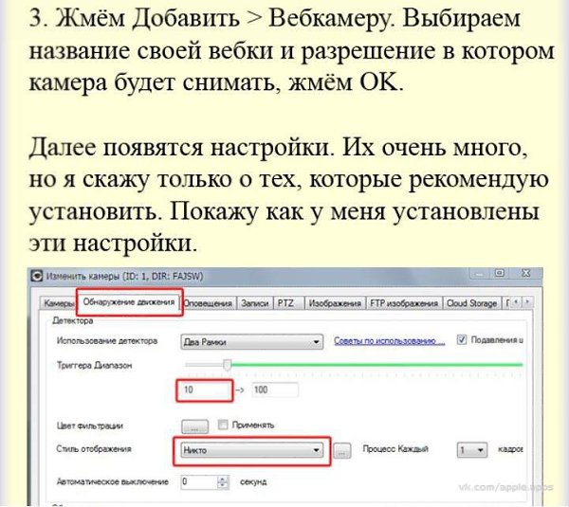Viewport: 569px width, 507px height.
Task: Switch to the Записи tab
Action: (x=255, y=303)
